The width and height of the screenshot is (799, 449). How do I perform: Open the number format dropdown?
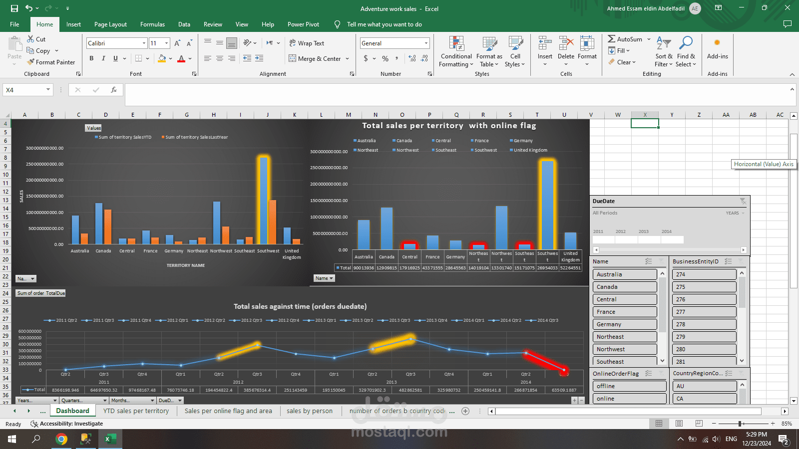tap(426, 43)
